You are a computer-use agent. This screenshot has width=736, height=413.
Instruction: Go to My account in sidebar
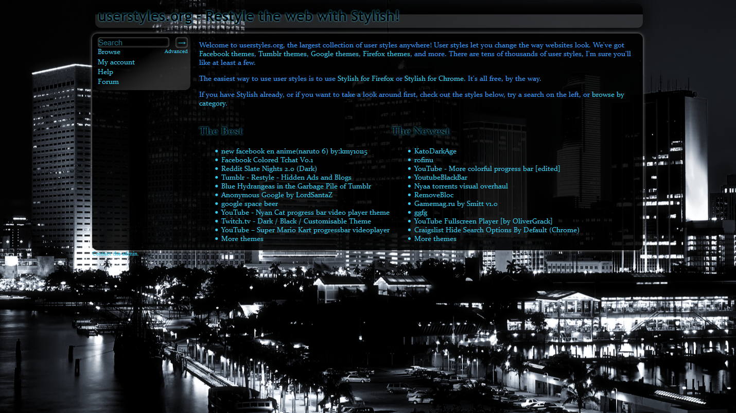(x=116, y=62)
